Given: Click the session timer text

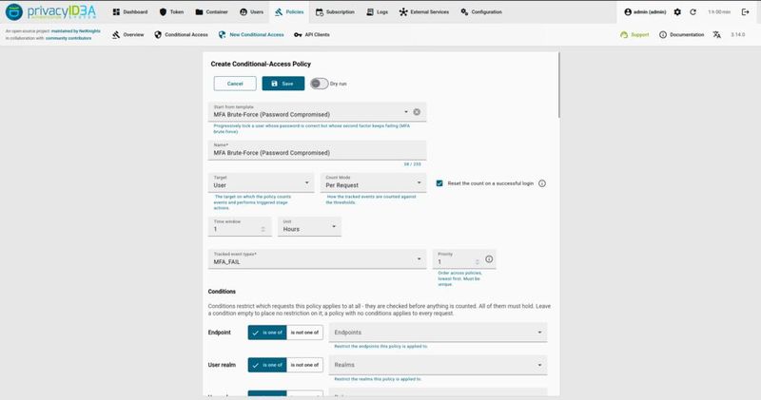Looking at the screenshot, I should click(x=719, y=12).
